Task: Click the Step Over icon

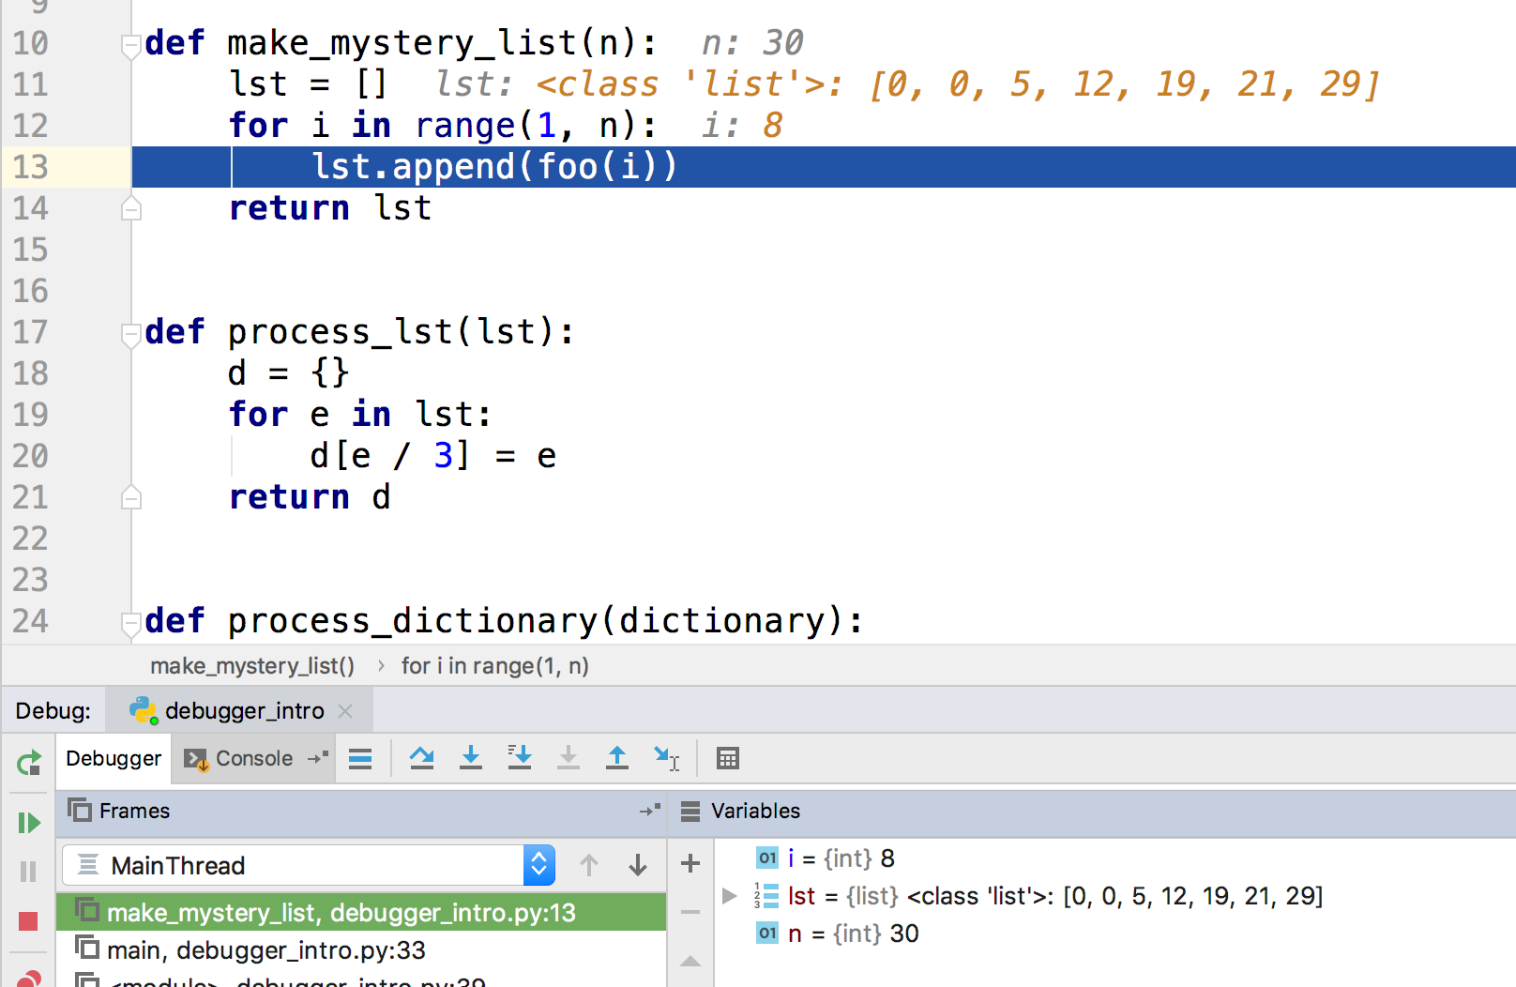Action: point(422,758)
